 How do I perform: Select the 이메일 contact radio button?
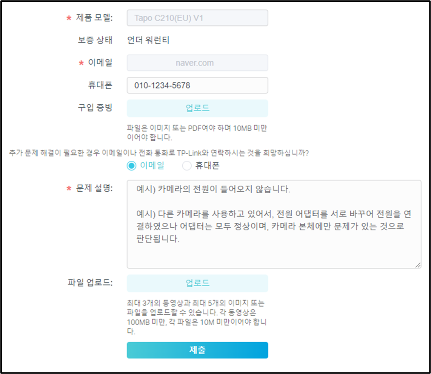[x=132, y=166]
